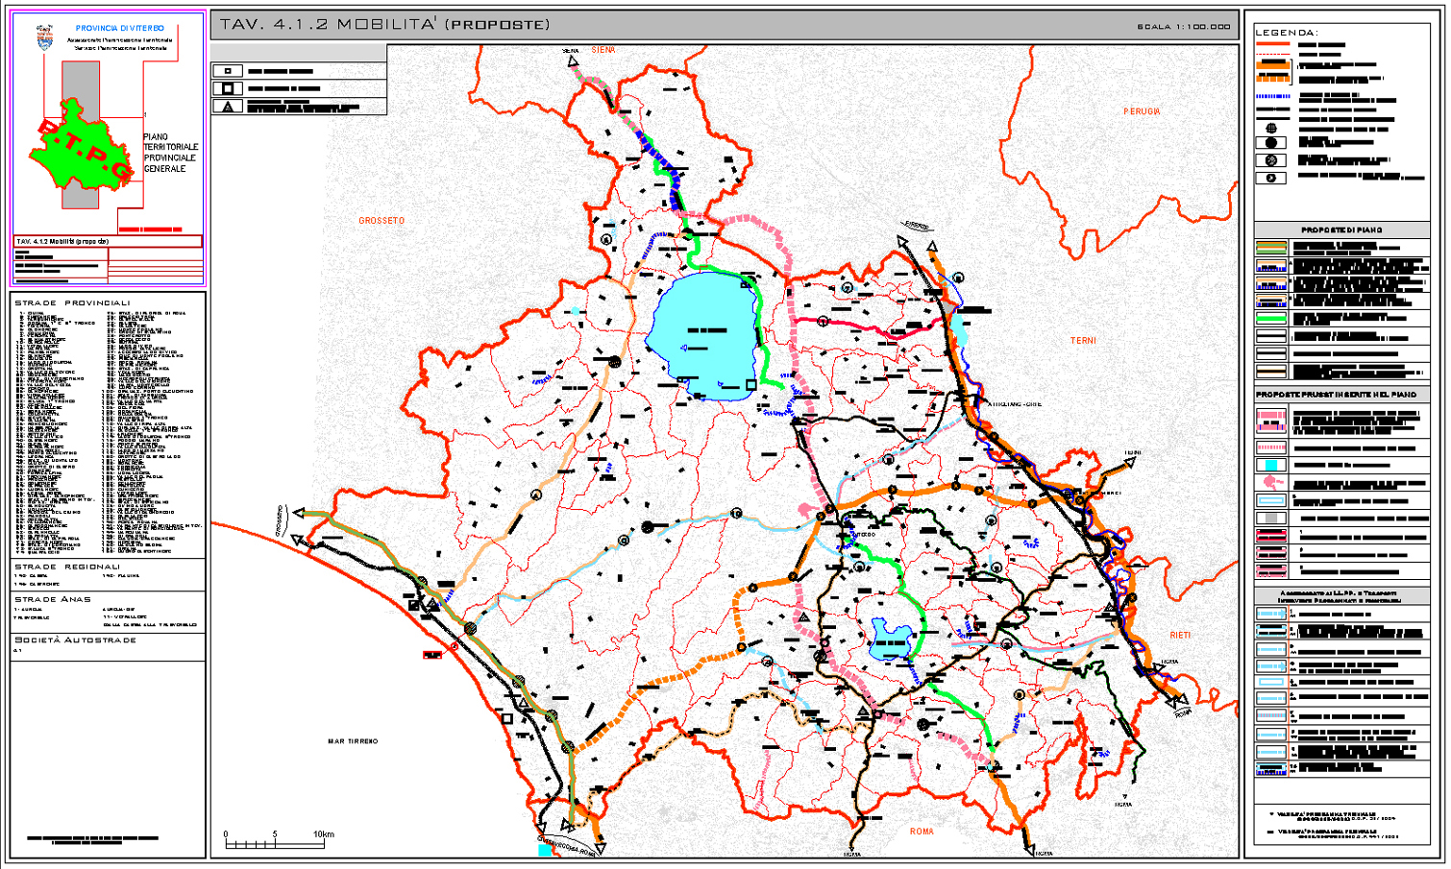Click the cyan square legend swatch
The width and height of the screenshot is (1451, 869).
click(1270, 465)
